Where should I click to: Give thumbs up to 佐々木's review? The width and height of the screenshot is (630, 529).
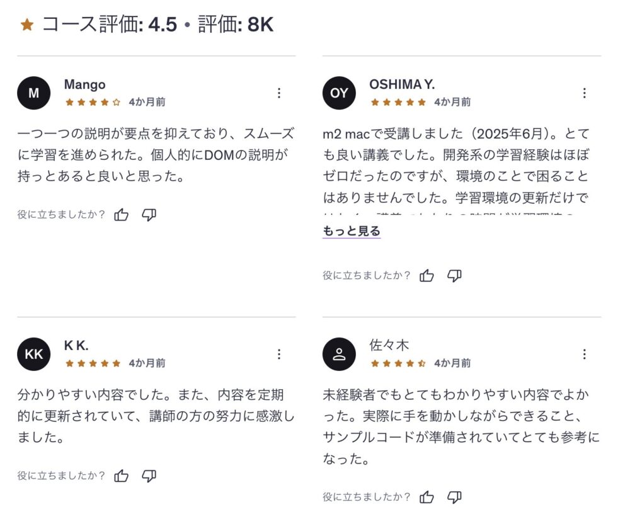427,497
